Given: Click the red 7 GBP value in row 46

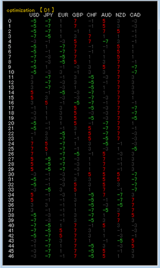Looking at the screenshot, I should (75, 256).
